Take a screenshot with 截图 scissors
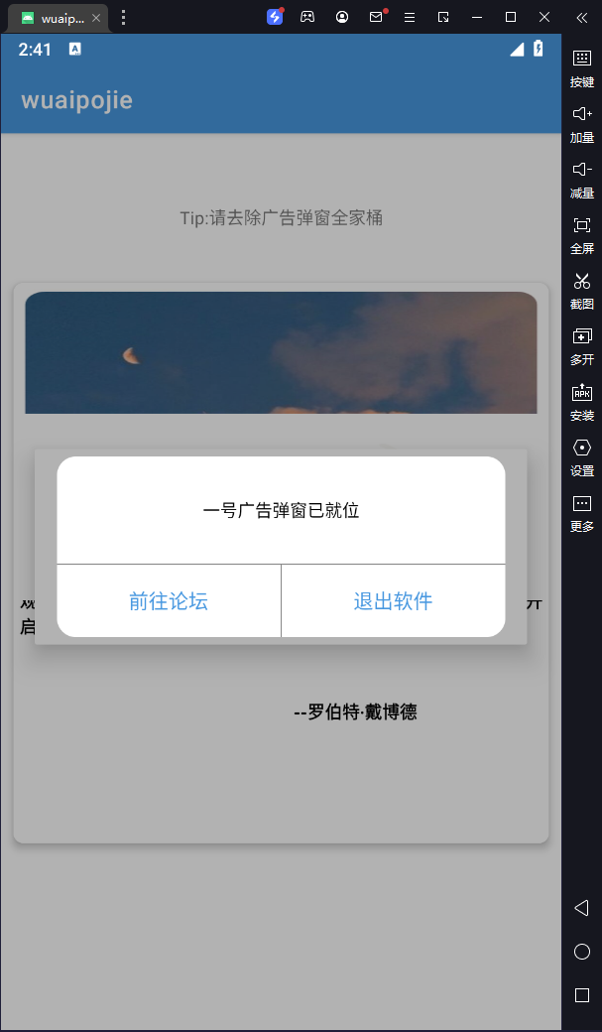Image resolution: width=602 pixels, height=1032 pixels. click(581, 290)
